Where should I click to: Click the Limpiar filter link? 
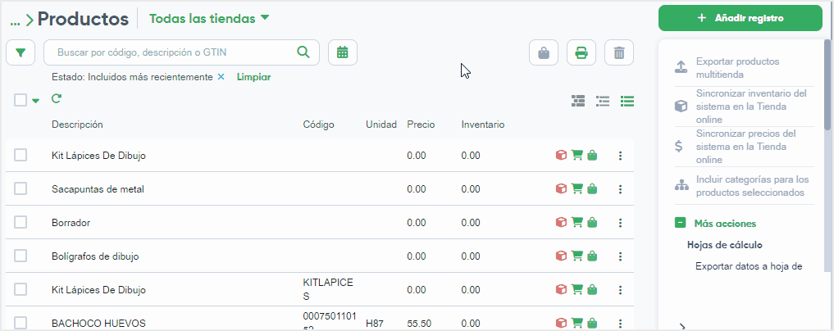[253, 77]
